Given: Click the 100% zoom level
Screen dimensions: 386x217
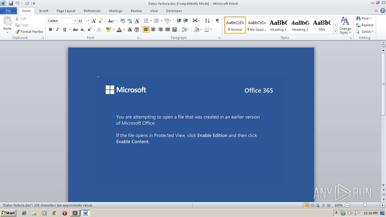Looking at the screenshot, I should click(x=338, y=205).
